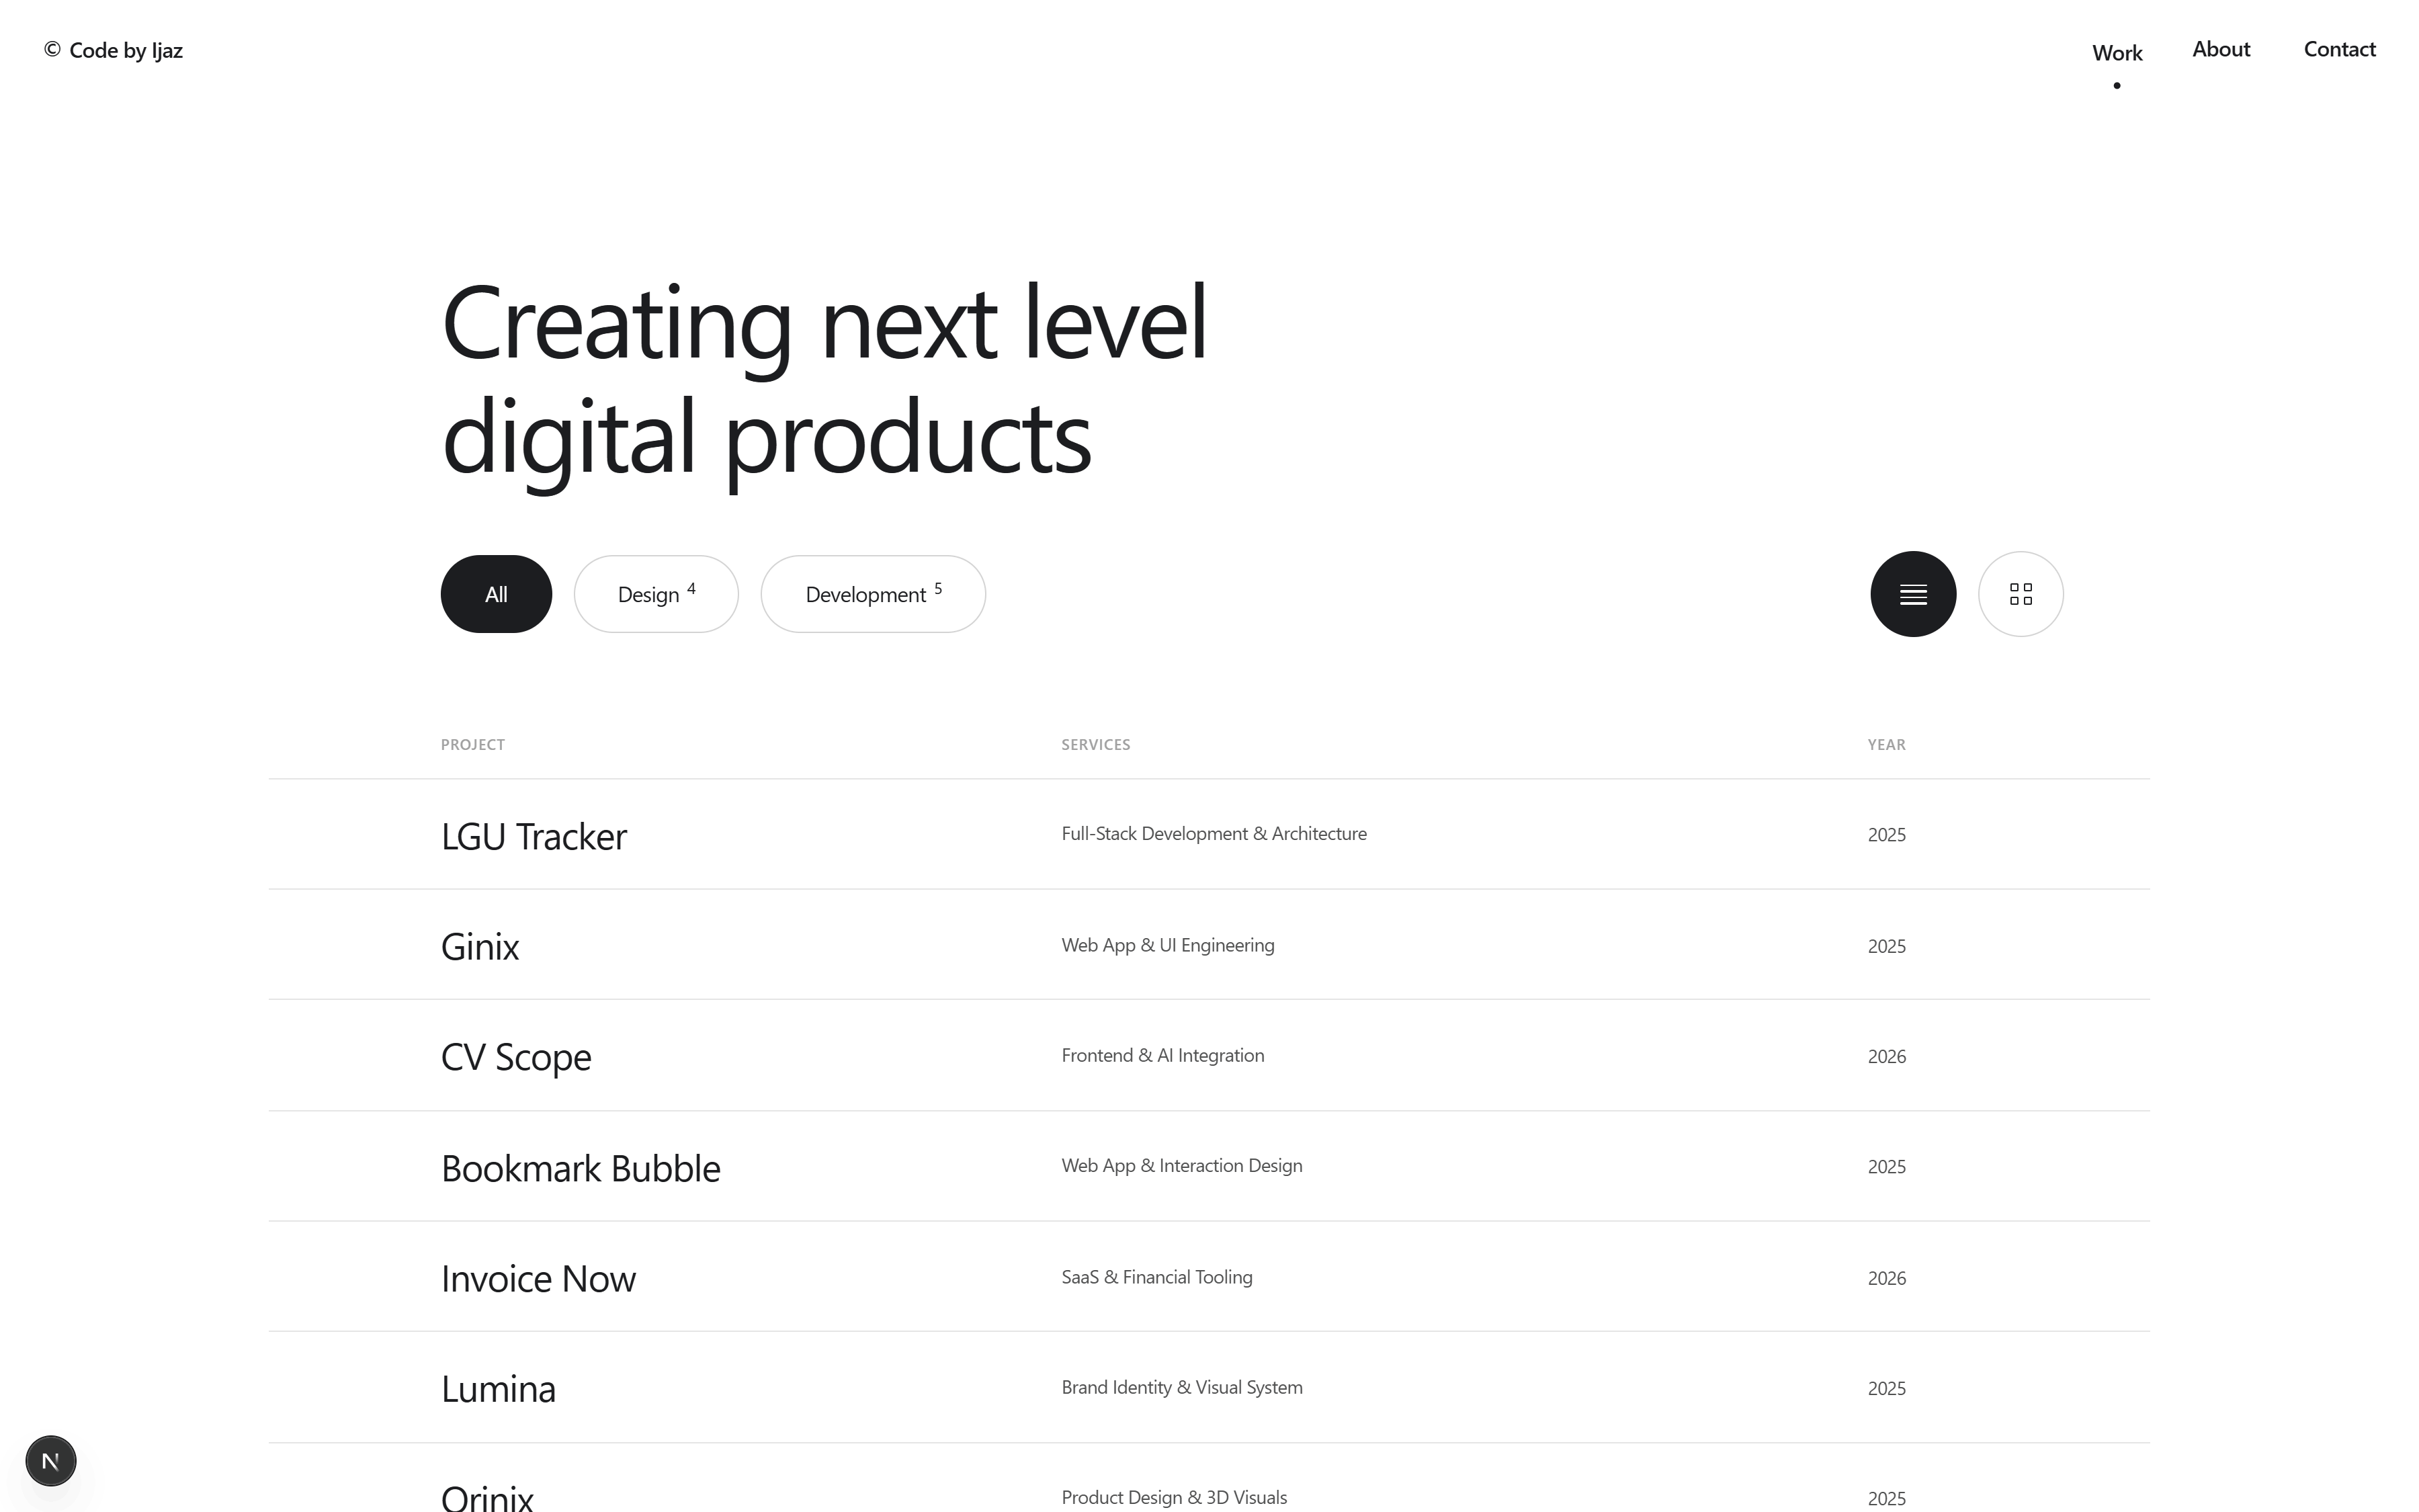Screen dimensions: 2419x1512
Task: Filter projects by Design
Action: (x=656, y=594)
